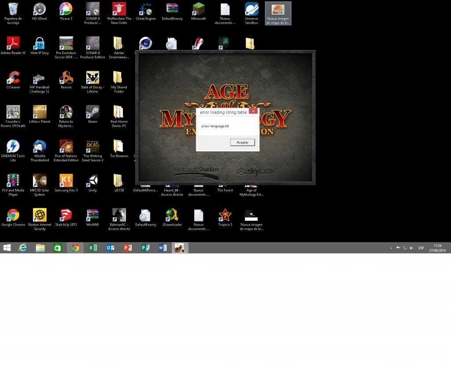The width and height of the screenshot is (451, 365).
Task: Select the FLV and Media Player icon
Action: tap(13, 185)
